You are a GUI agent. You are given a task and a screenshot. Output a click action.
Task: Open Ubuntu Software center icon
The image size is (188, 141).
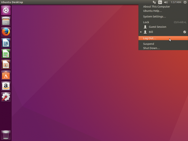click(6, 75)
